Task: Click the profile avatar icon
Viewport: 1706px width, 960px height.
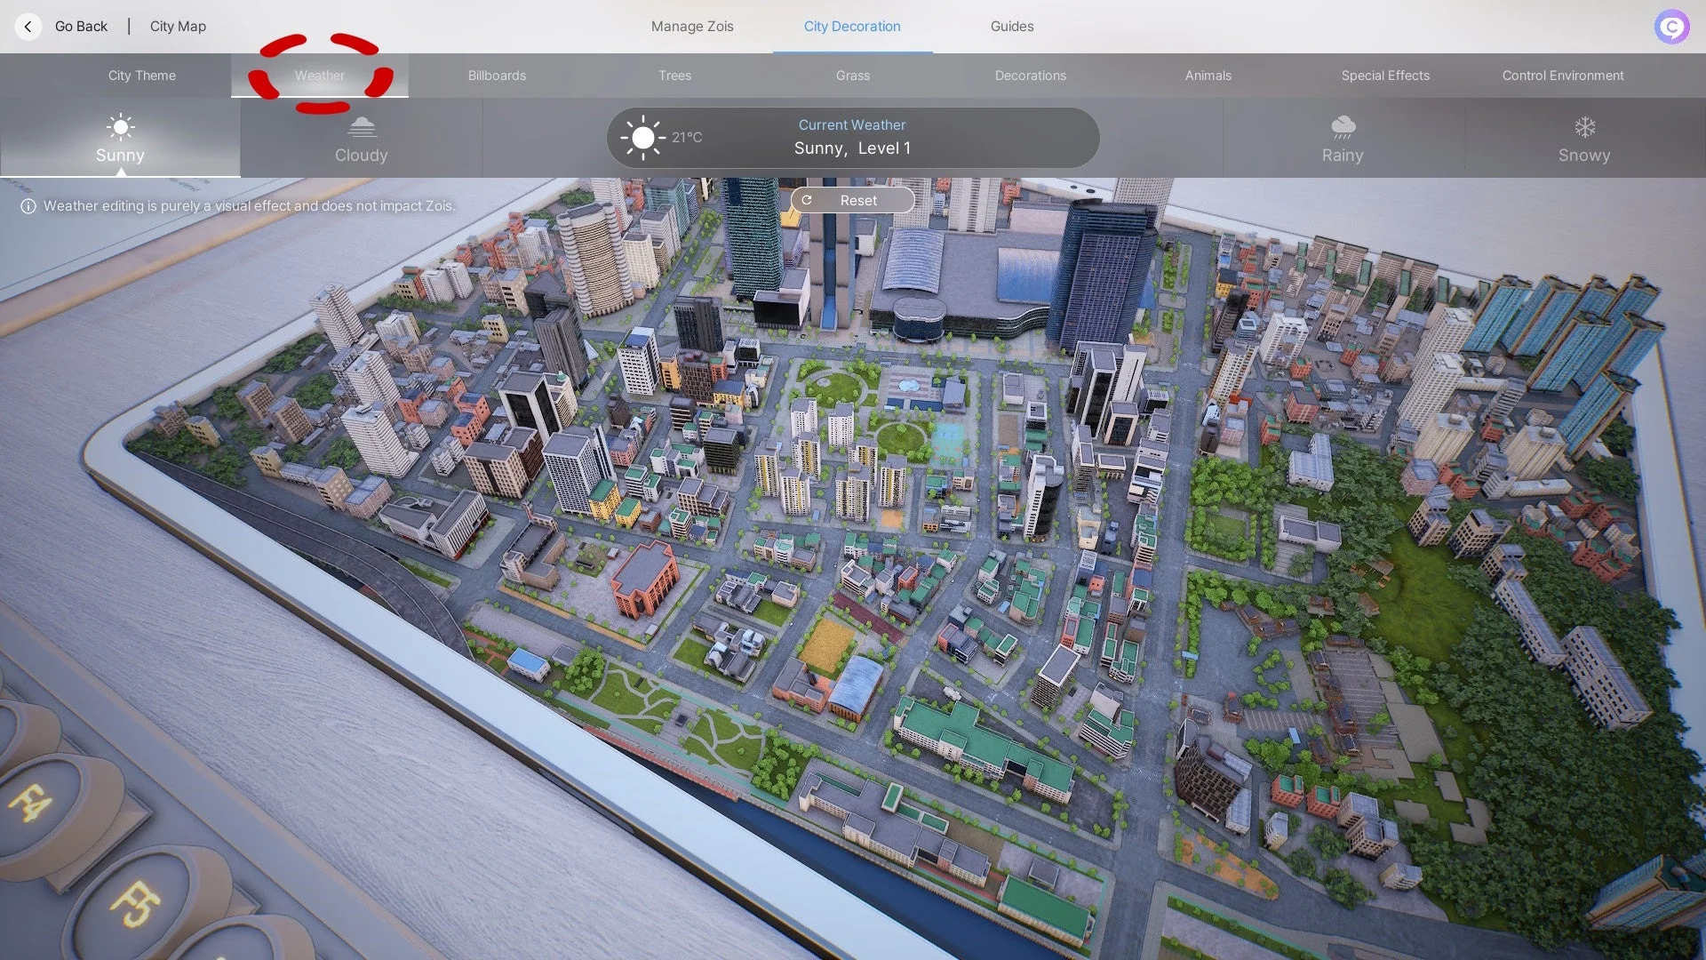Action: [1671, 27]
